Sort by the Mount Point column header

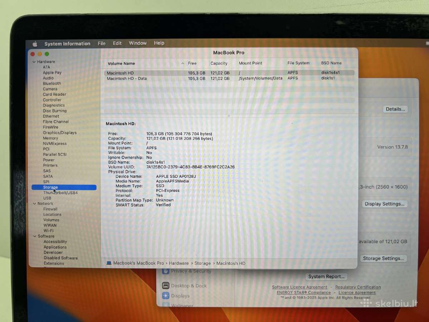[250, 63]
